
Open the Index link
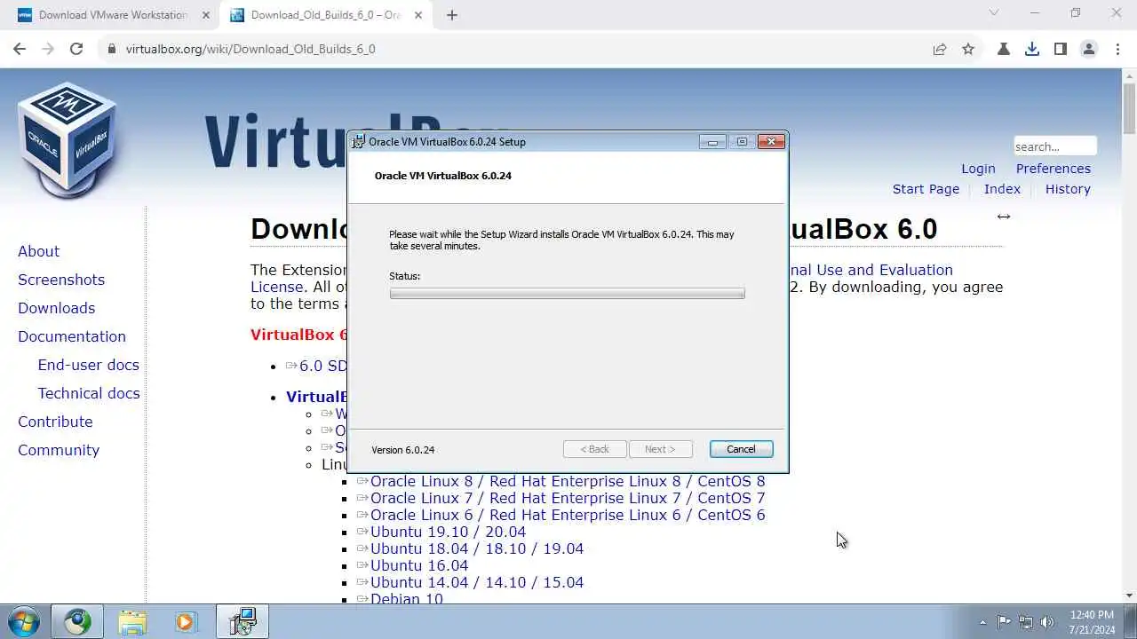click(1002, 189)
